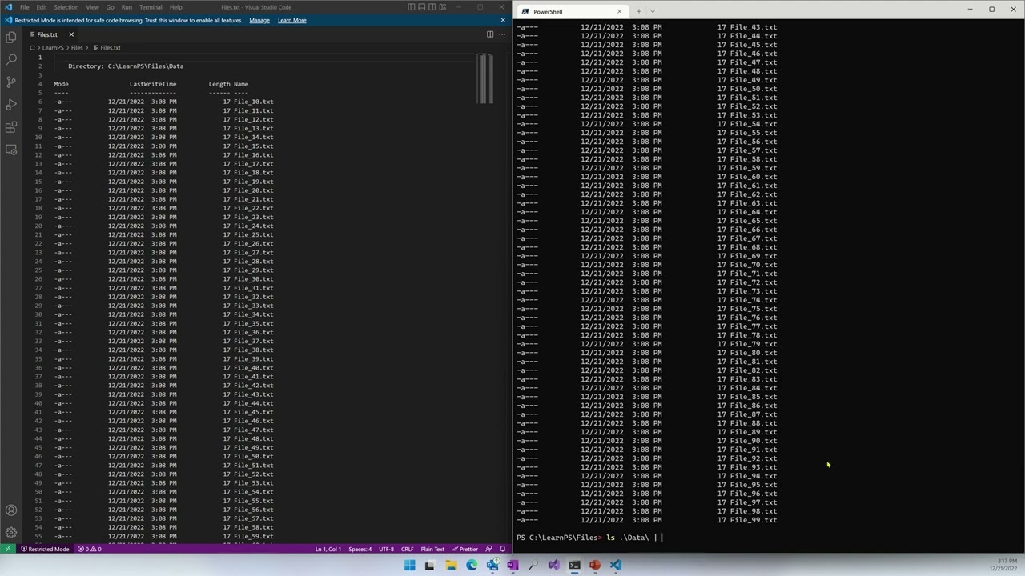Click the Manage link in banner
The height and width of the screenshot is (576, 1025).
(x=259, y=20)
